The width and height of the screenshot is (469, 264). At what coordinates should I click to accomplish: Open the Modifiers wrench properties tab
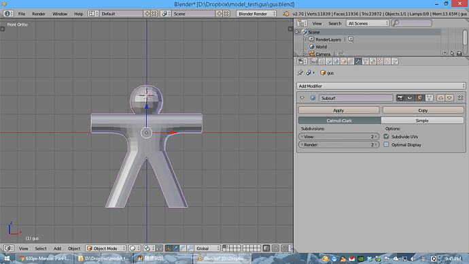pos(358,61)
